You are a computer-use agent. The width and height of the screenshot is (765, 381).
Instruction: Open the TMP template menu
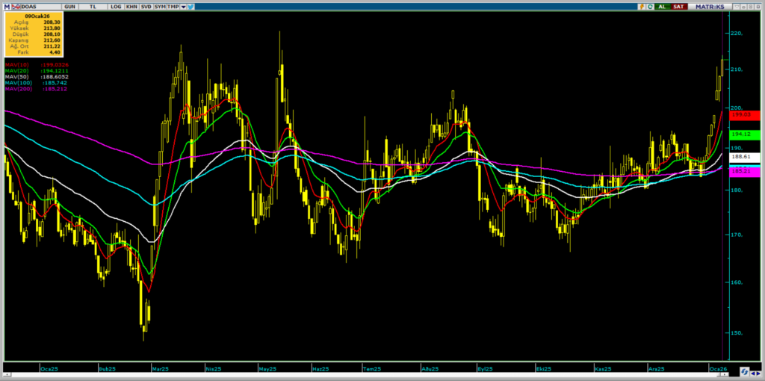click(x=173, y=6)
